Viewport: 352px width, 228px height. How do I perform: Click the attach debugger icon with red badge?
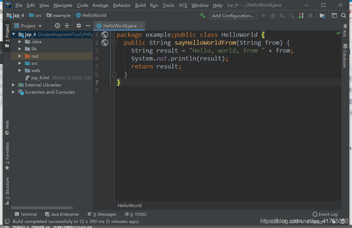point(301,15)
